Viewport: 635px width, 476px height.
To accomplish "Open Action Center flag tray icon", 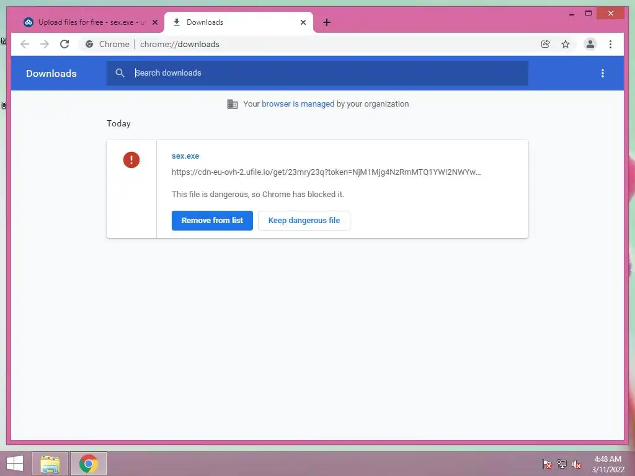I will click(546, 464).
